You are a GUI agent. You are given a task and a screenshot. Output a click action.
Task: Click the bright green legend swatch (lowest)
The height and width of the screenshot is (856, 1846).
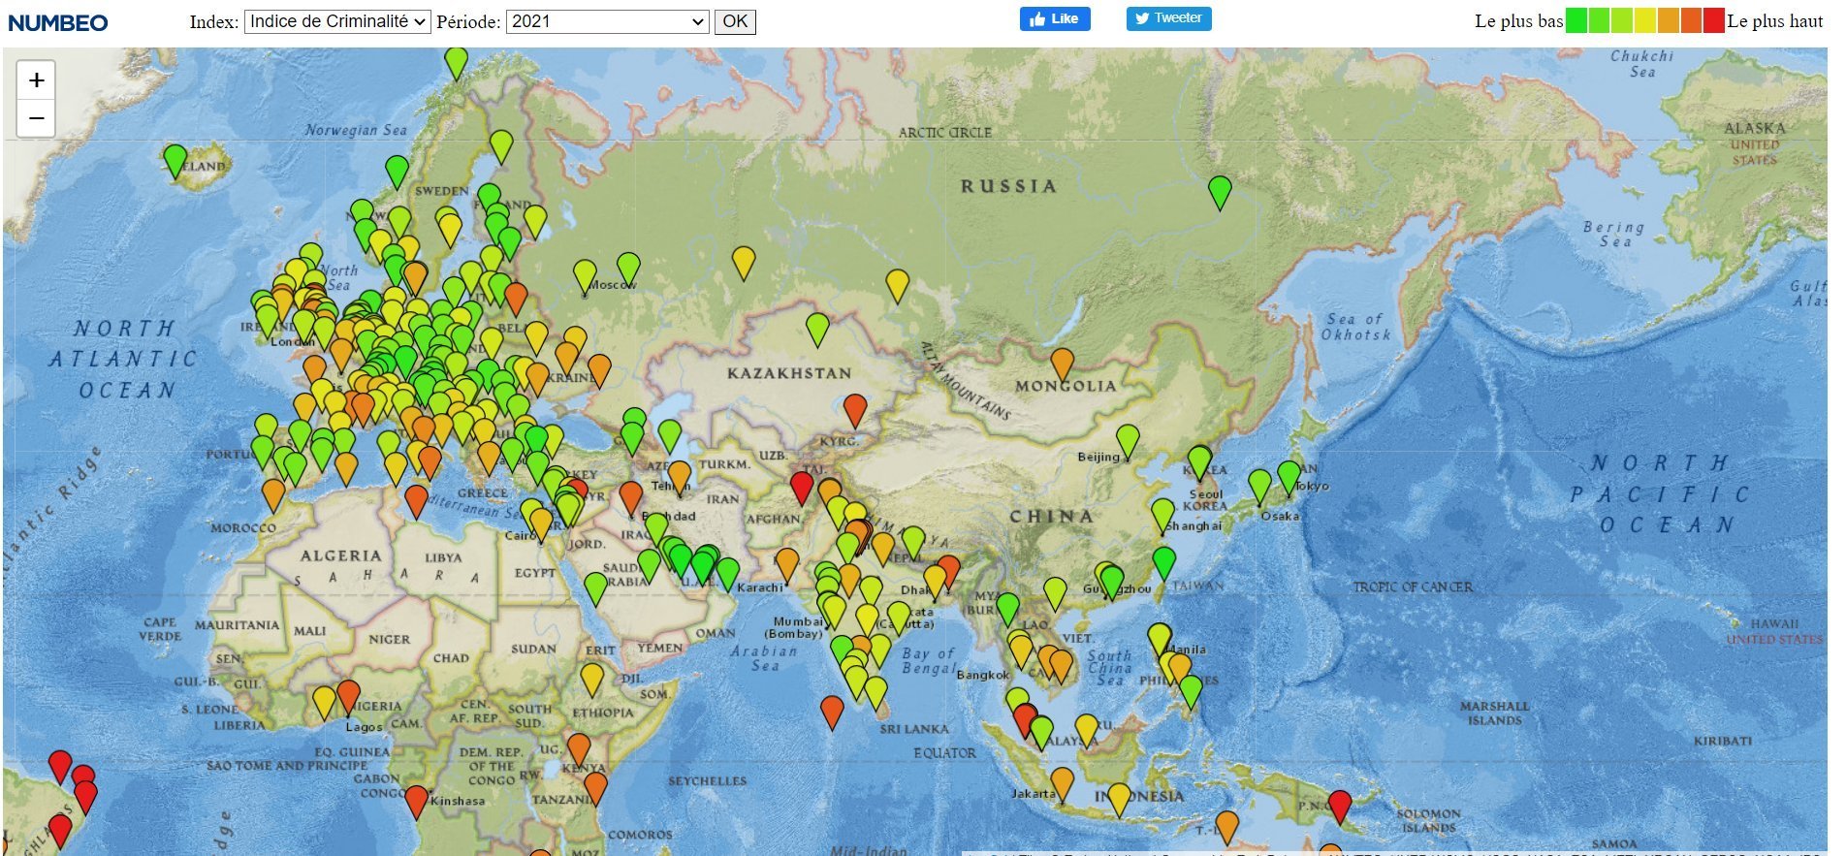click(1576, 20)
